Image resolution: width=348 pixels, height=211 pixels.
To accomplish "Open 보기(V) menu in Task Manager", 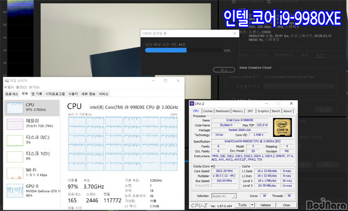I will 34,87.
